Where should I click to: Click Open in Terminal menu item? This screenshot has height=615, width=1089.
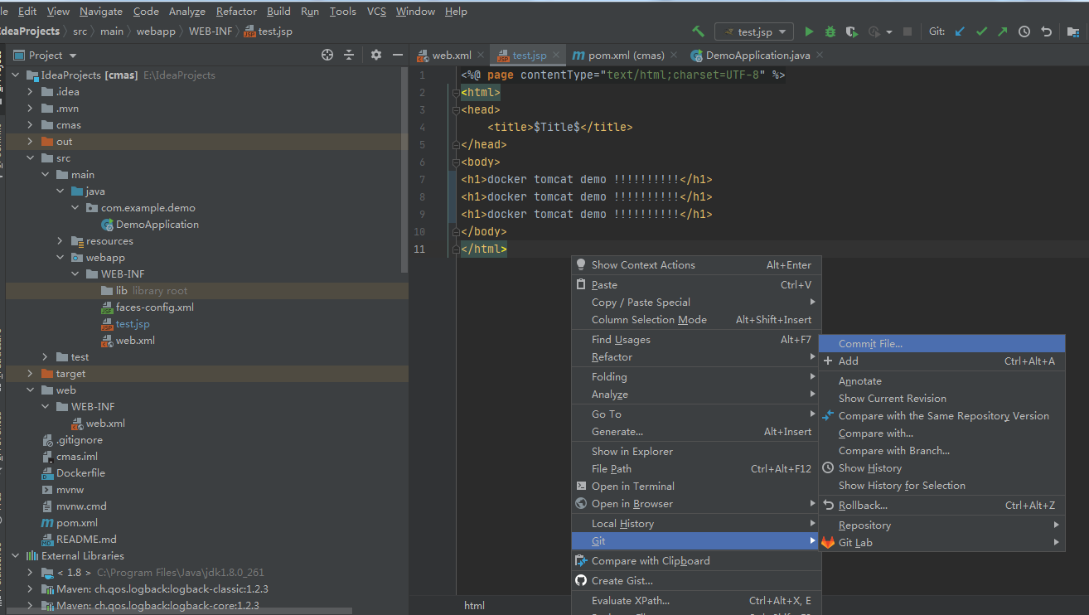coord(695,486)
